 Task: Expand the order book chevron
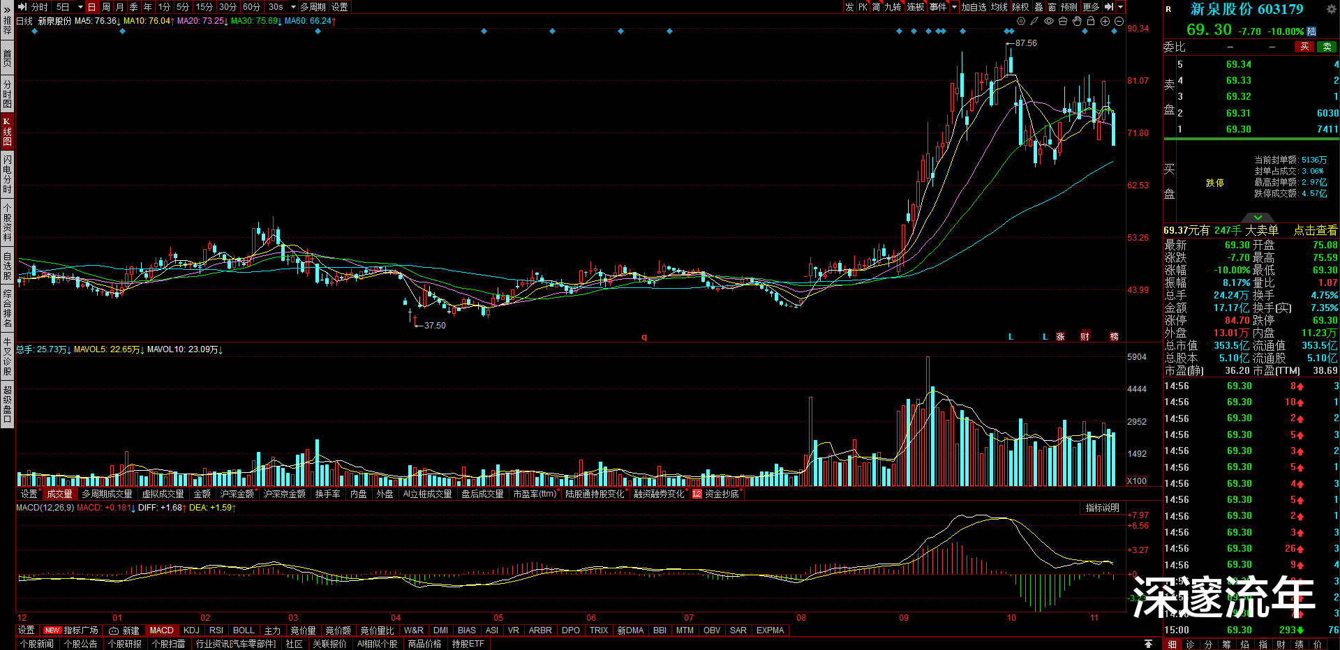(1258, 218)
